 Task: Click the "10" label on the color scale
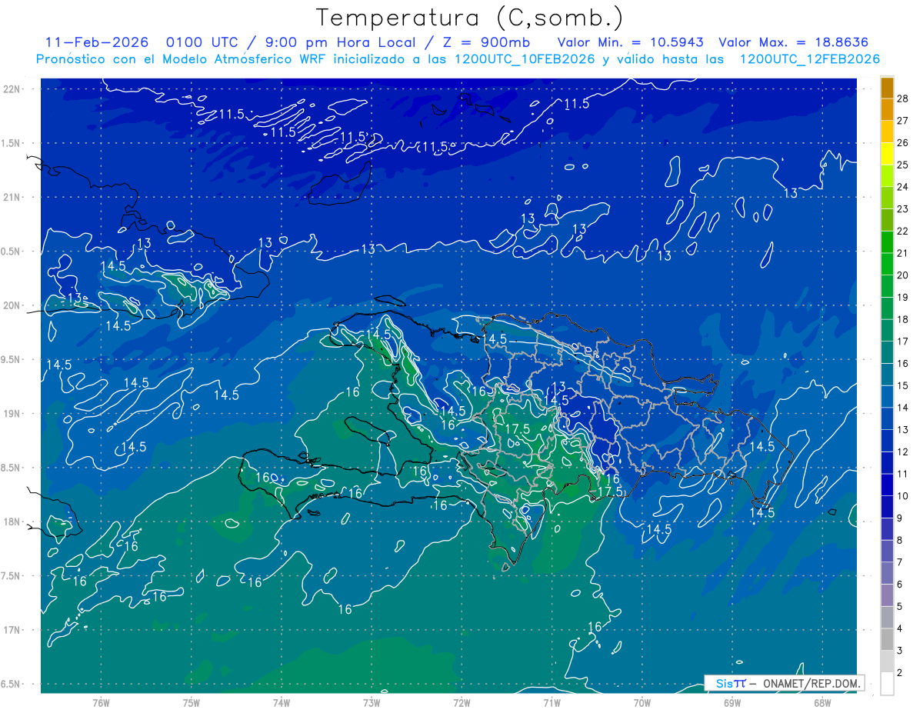[x=903, y=496]
